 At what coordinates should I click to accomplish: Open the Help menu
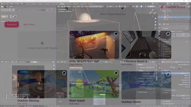pyautogui.click(x=22, y=4)
